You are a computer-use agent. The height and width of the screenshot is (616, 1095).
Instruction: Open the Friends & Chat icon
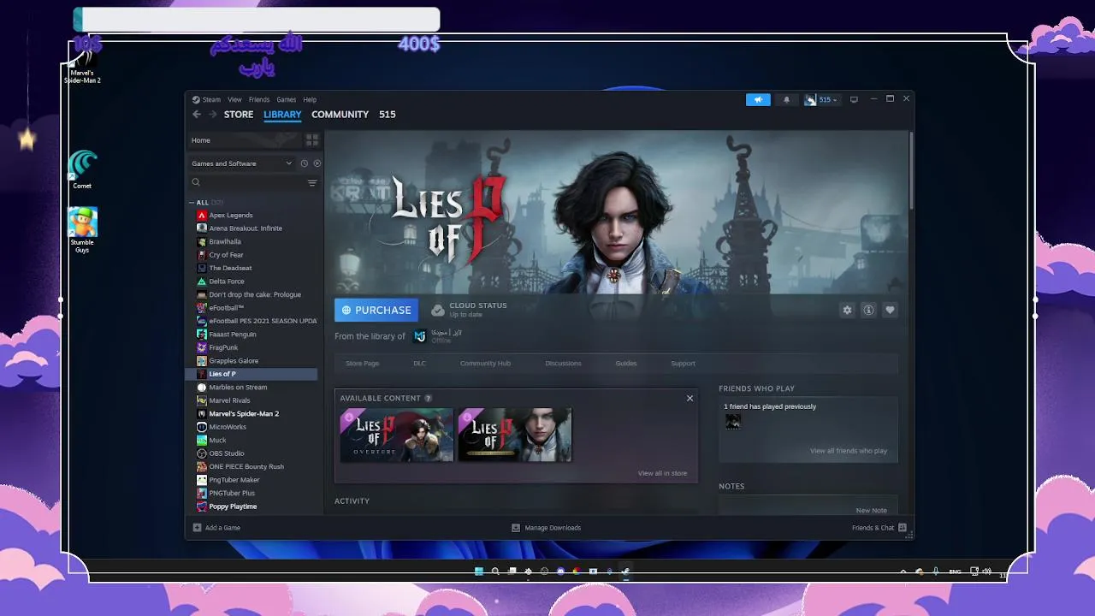click(902, 528)
